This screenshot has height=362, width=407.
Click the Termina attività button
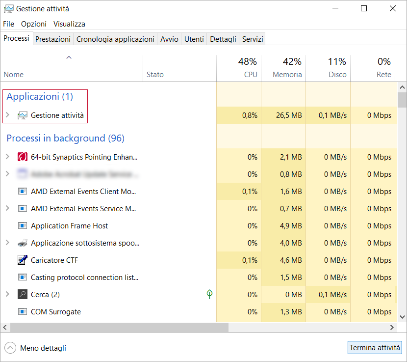(x=375, y=348)
